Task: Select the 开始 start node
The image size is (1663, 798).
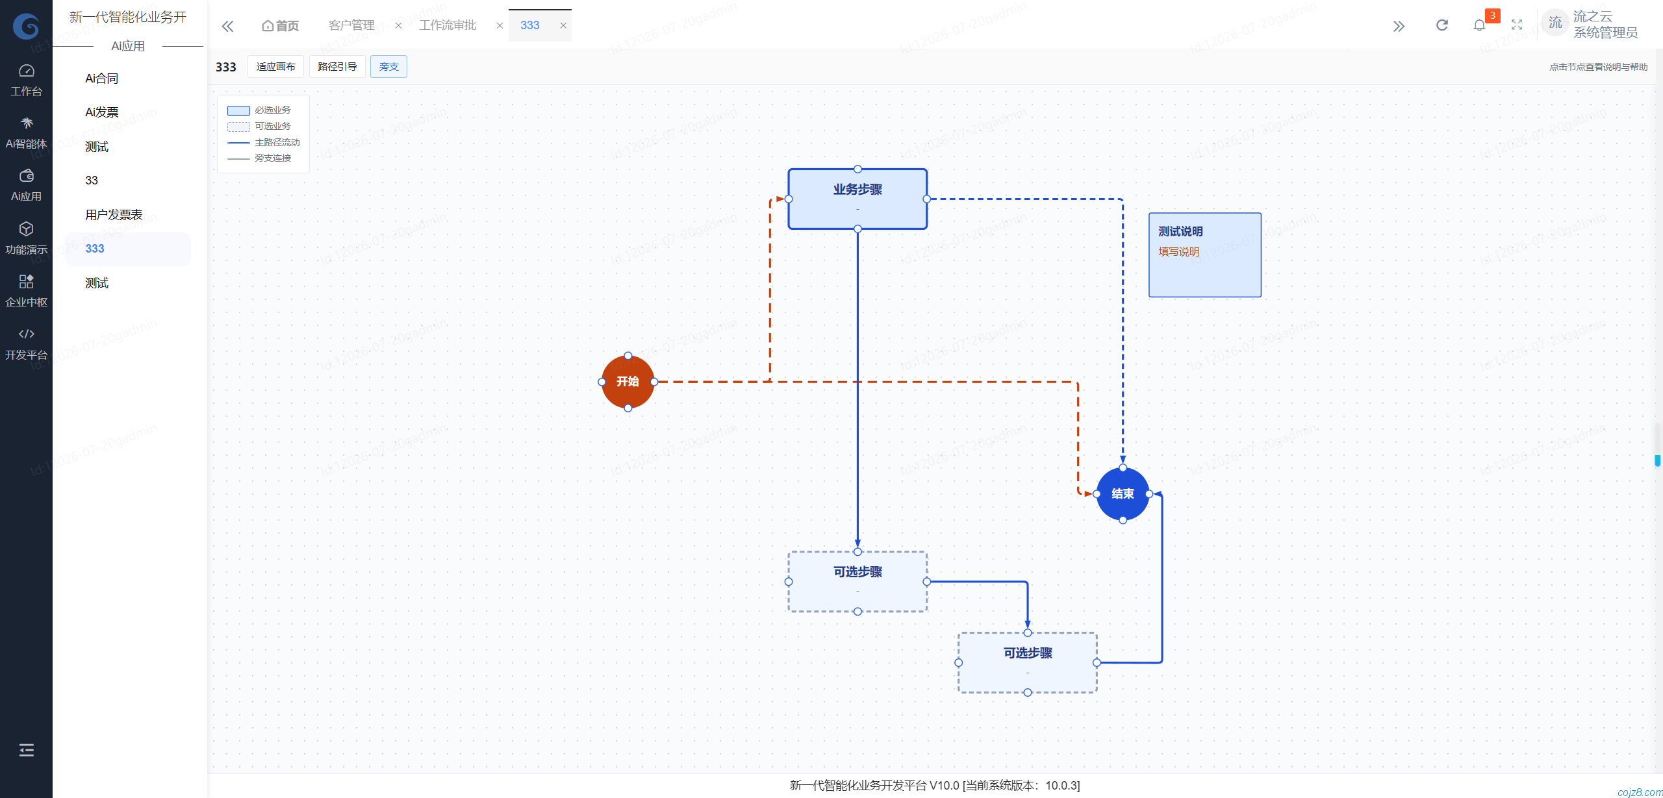Action: [x=628, y=382]
